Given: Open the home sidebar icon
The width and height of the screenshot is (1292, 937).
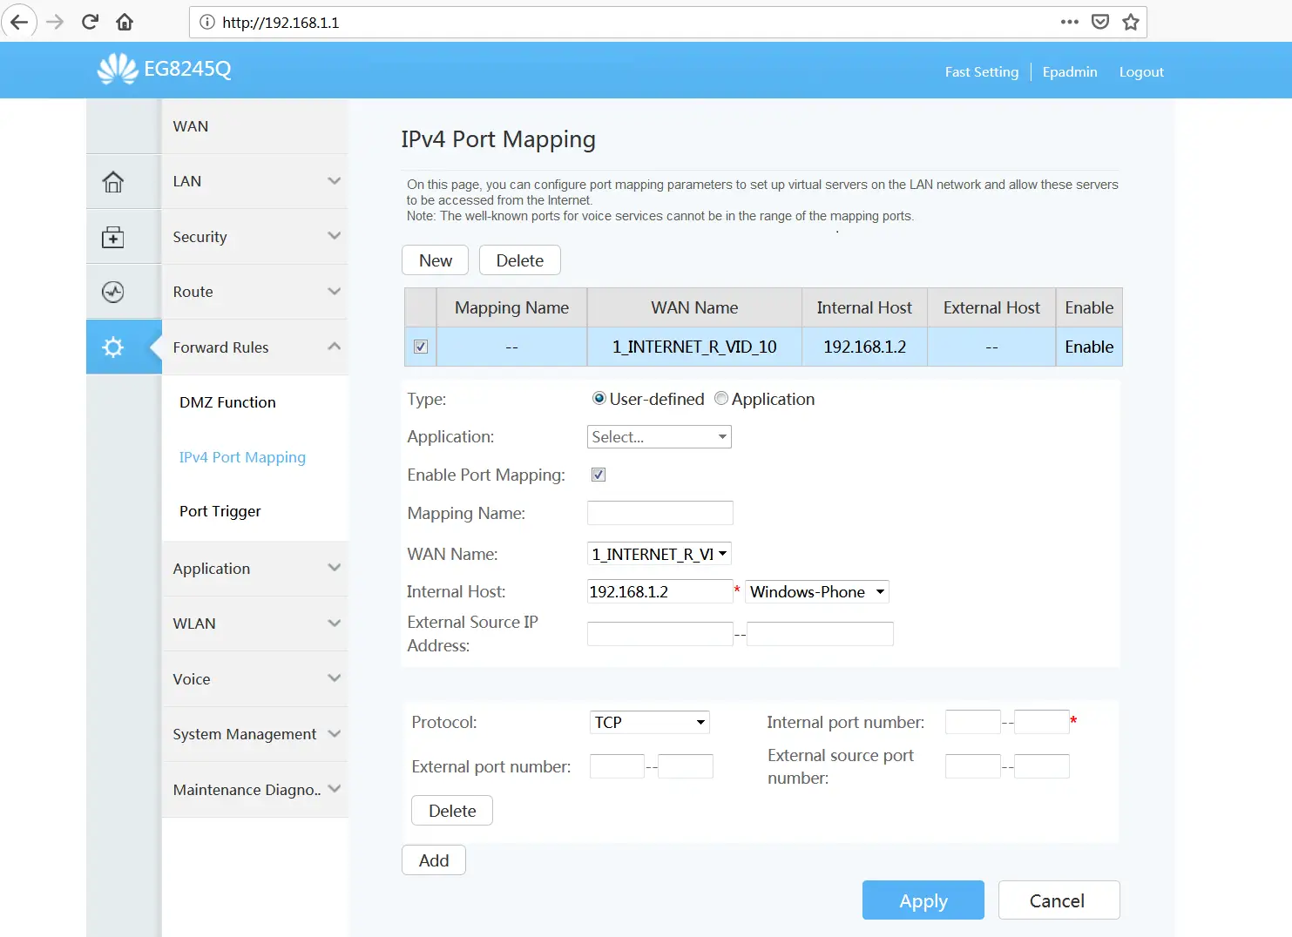Looking at the screenshot, I should [x=113, y=182].
